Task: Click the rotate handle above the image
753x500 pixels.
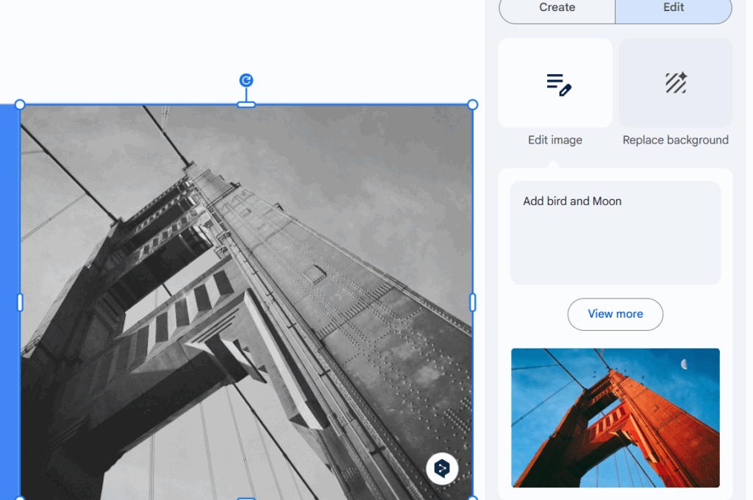Action: 246,81
